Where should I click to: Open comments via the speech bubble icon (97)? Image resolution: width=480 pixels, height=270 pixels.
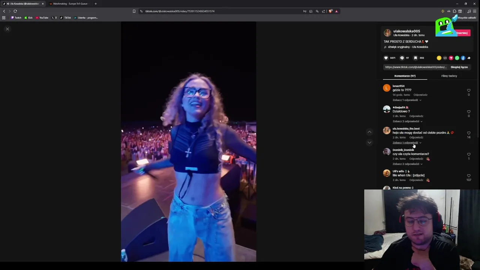(x=402, y=58)
